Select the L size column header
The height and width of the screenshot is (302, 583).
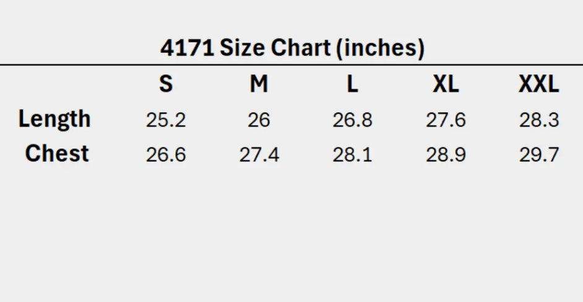(352, 84)
